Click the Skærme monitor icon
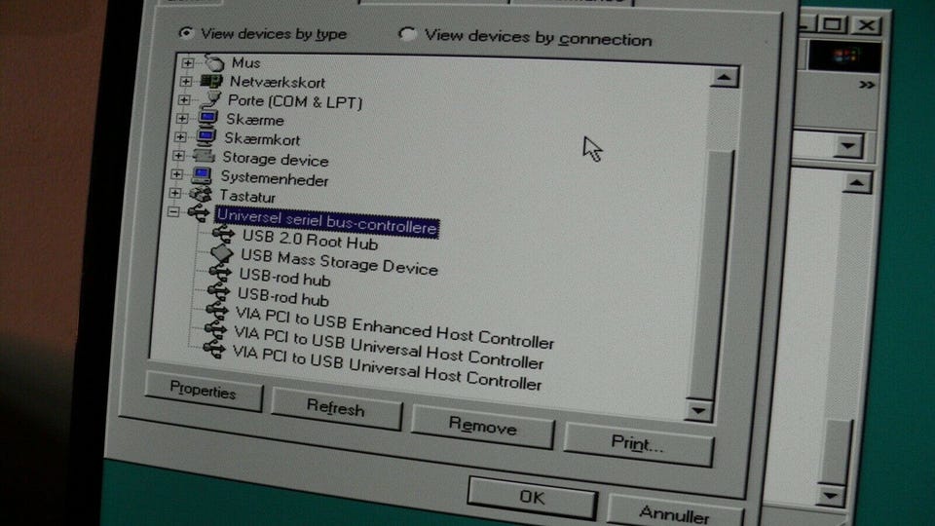This screenshot has height=526, width=935. click(207, 119)
